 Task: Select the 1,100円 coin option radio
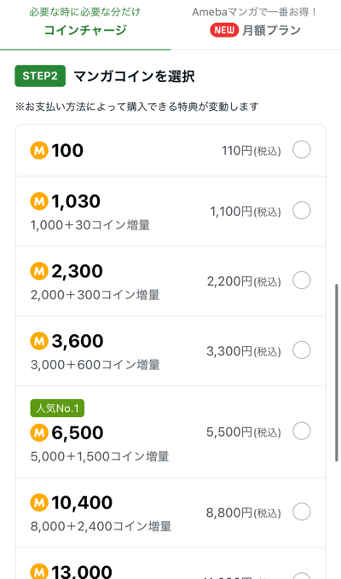[302, 211]
